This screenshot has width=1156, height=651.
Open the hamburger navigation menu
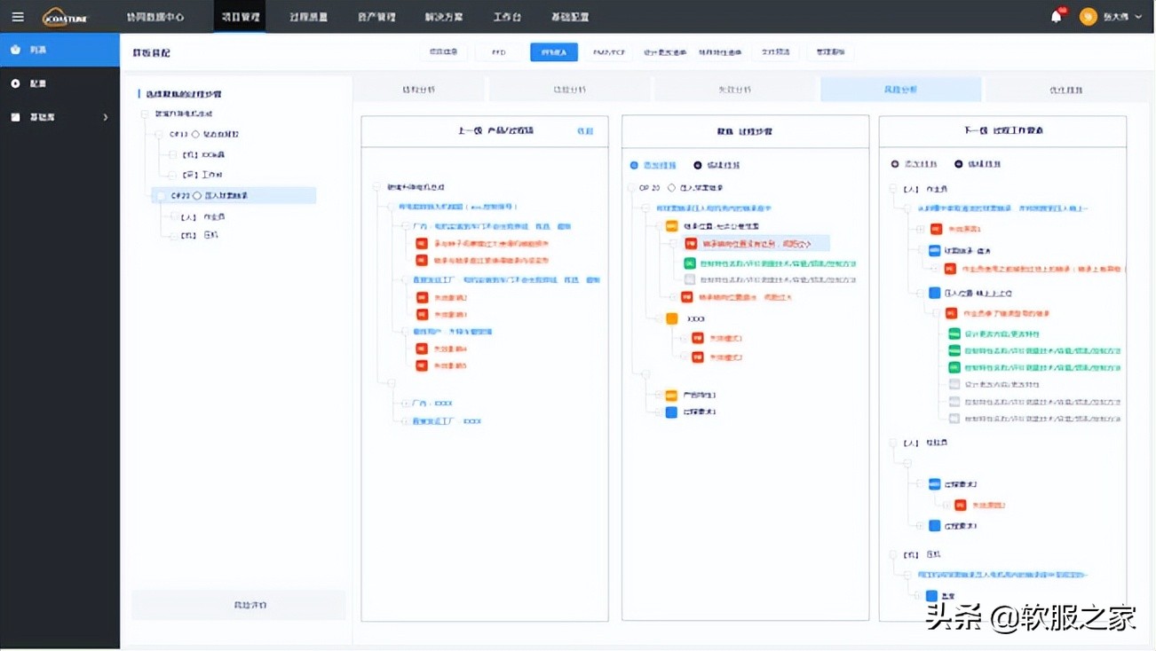[18, 16]
